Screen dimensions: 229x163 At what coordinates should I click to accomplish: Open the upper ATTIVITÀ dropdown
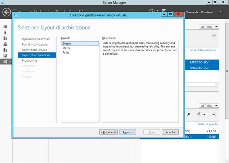coord(207,27)
